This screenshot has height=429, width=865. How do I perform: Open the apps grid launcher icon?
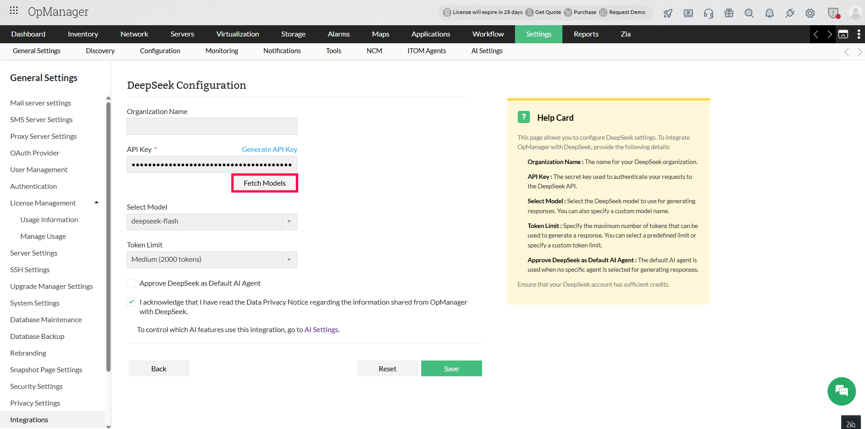[14, 10]
